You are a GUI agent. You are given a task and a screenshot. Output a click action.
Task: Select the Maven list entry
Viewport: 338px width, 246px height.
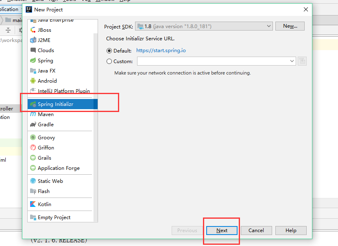coord(61,114)
